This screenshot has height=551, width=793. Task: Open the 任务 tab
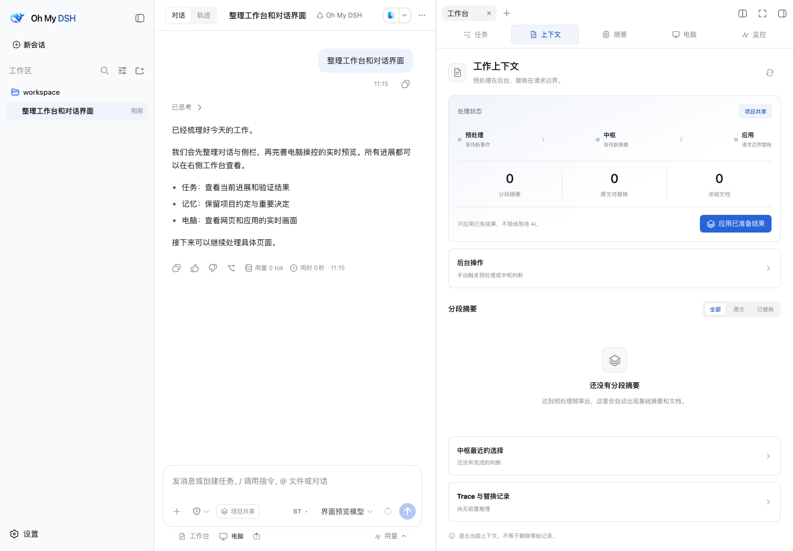pyautogui.click(x=476, y=34)
